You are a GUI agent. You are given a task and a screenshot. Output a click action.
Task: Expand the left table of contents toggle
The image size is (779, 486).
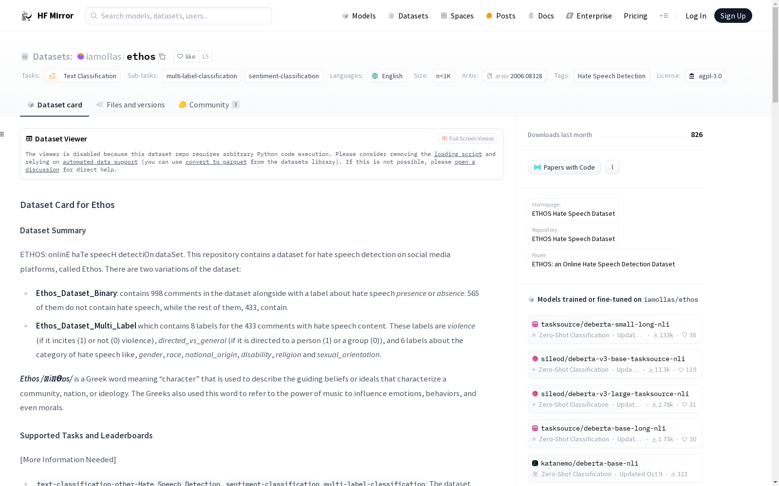tap(2, 134)
